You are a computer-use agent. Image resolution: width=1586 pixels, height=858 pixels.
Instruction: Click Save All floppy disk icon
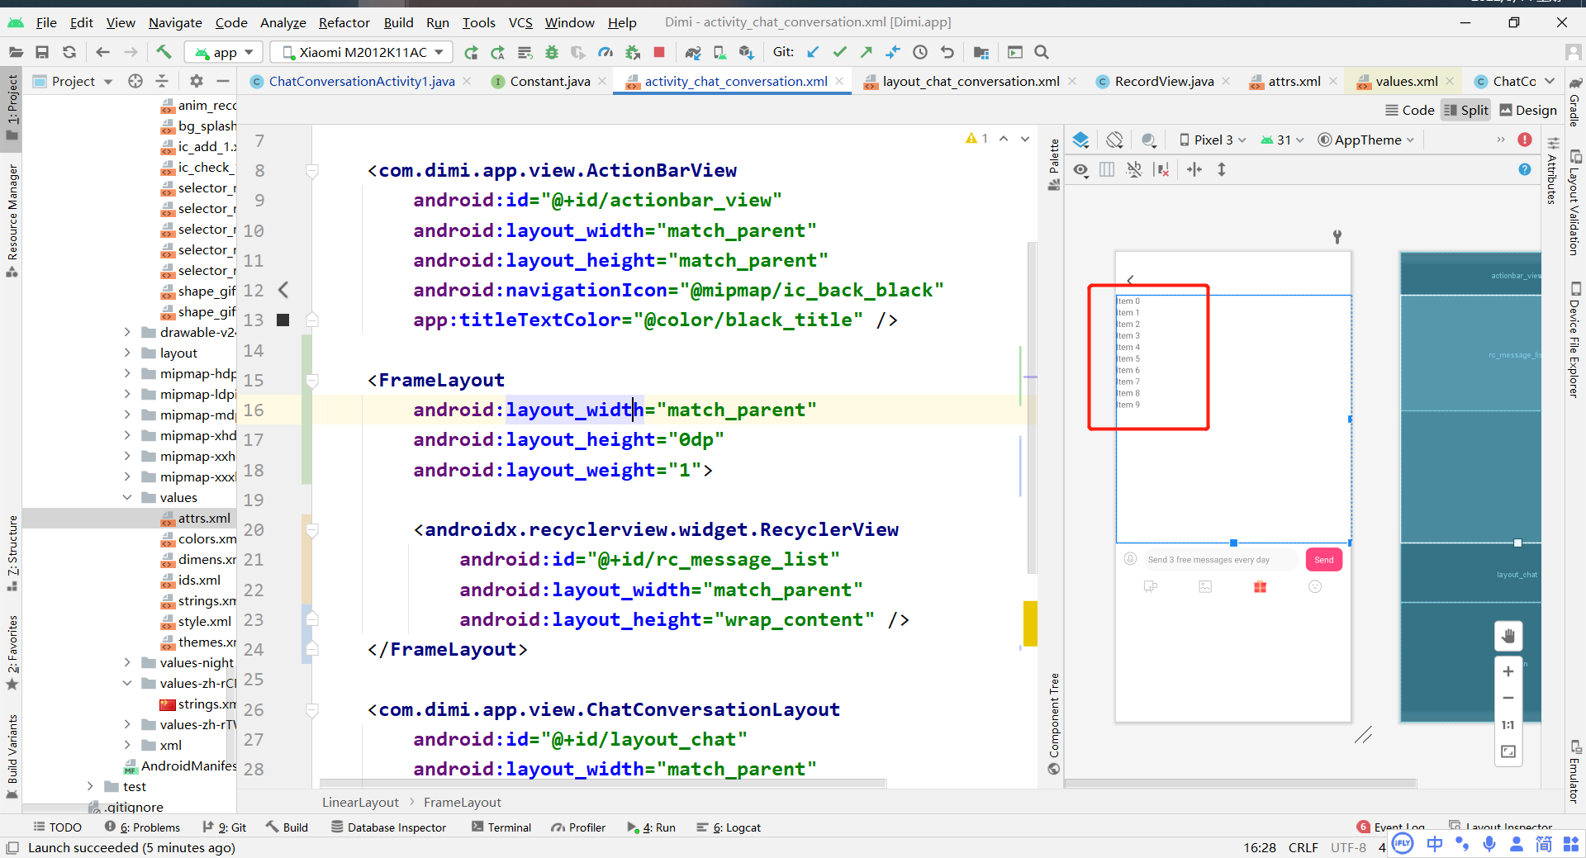point(42,52)
